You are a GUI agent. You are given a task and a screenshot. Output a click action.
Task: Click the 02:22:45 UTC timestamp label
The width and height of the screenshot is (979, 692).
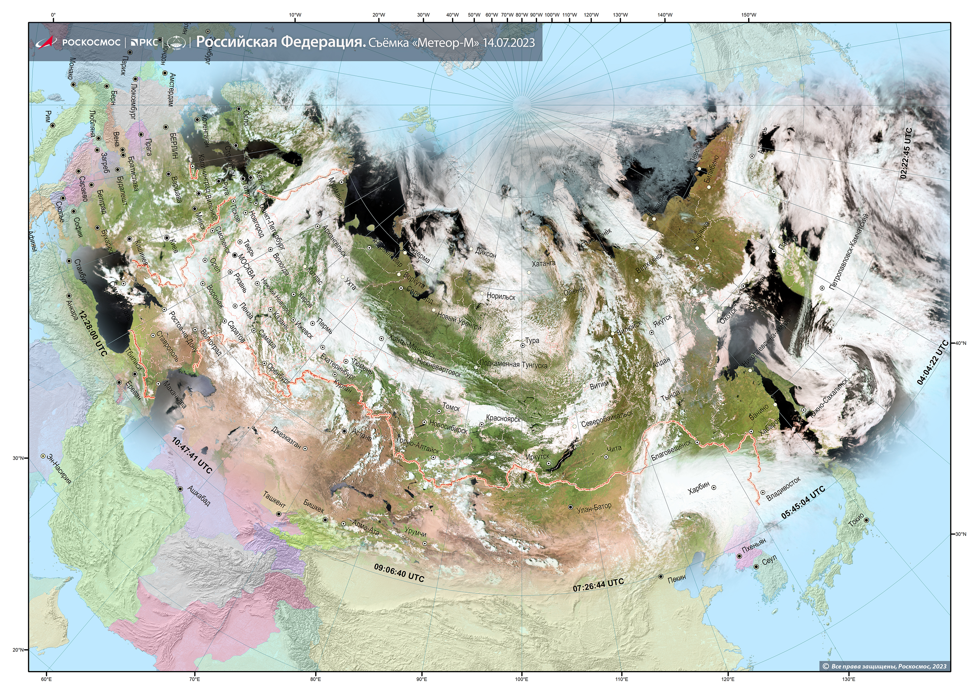point(906,154)
